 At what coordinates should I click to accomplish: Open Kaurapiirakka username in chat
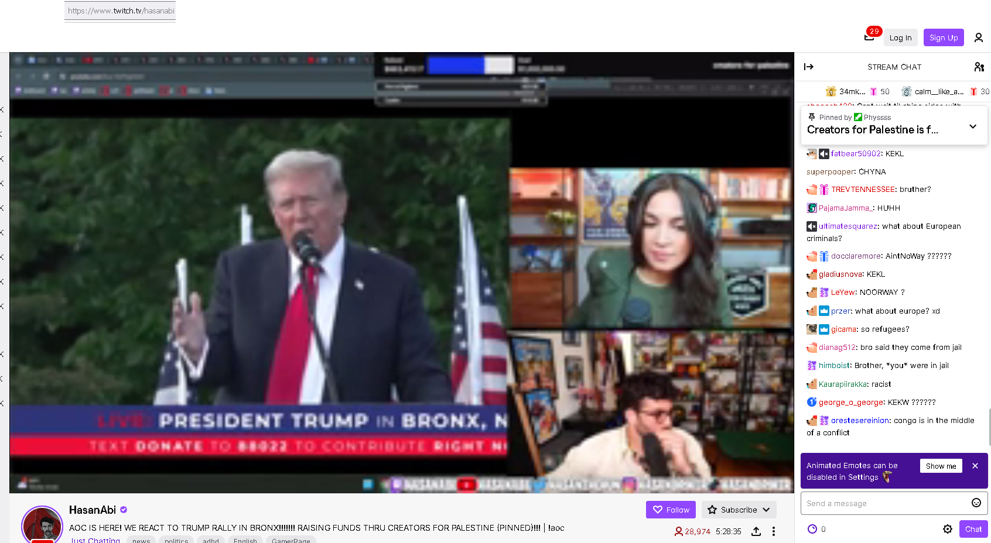[842, 384]
